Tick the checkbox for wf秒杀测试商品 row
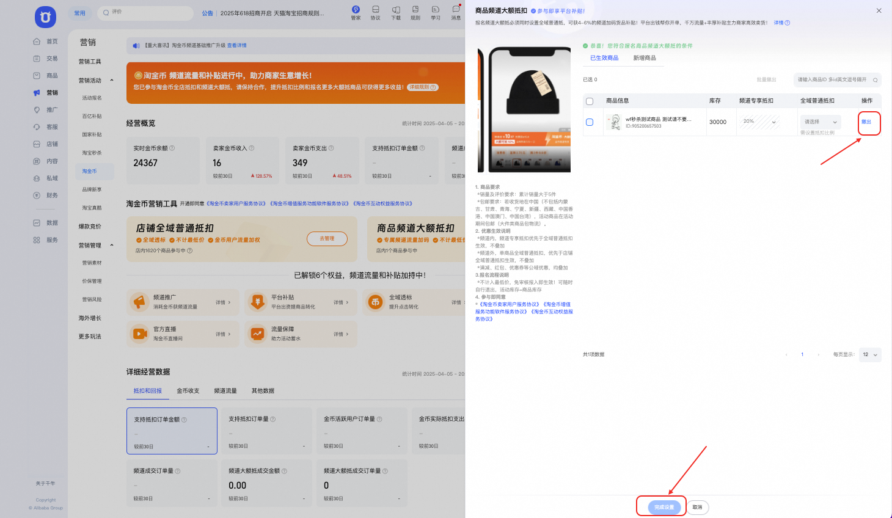 [590, 122]
